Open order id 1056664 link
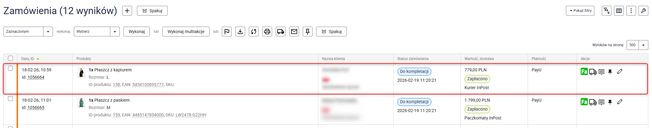 click(36, 77)
